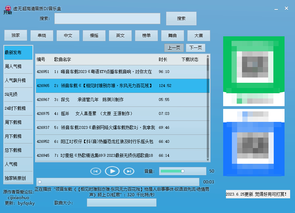Click the 时长 column header
This screenshot has width=295, height=213.
(163, 59)
